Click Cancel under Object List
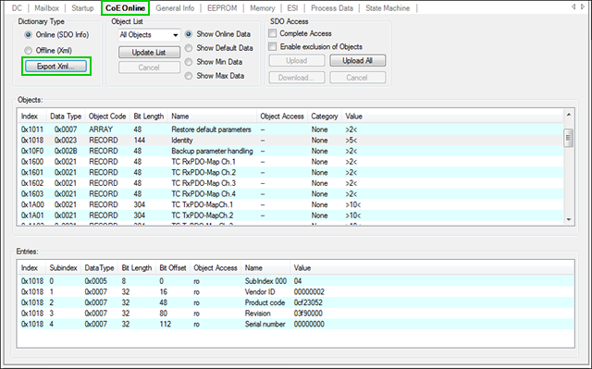 (149, 68)
